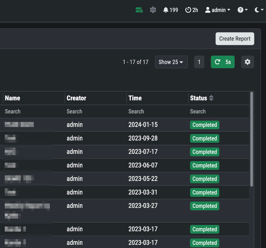Viewport: 266px width, 248px height.
Task: Click the Time column header
Action: coord(135,98)
